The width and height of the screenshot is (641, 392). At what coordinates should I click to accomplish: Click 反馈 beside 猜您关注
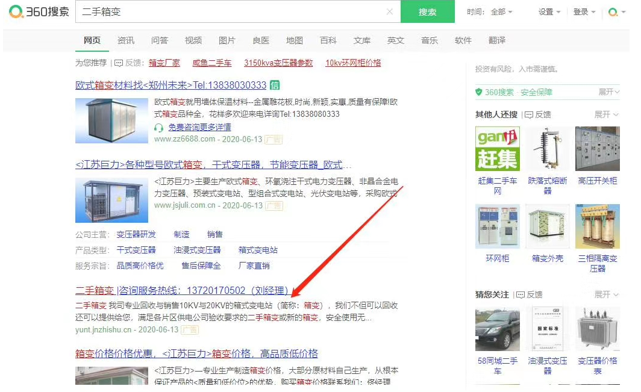(530, 294)
